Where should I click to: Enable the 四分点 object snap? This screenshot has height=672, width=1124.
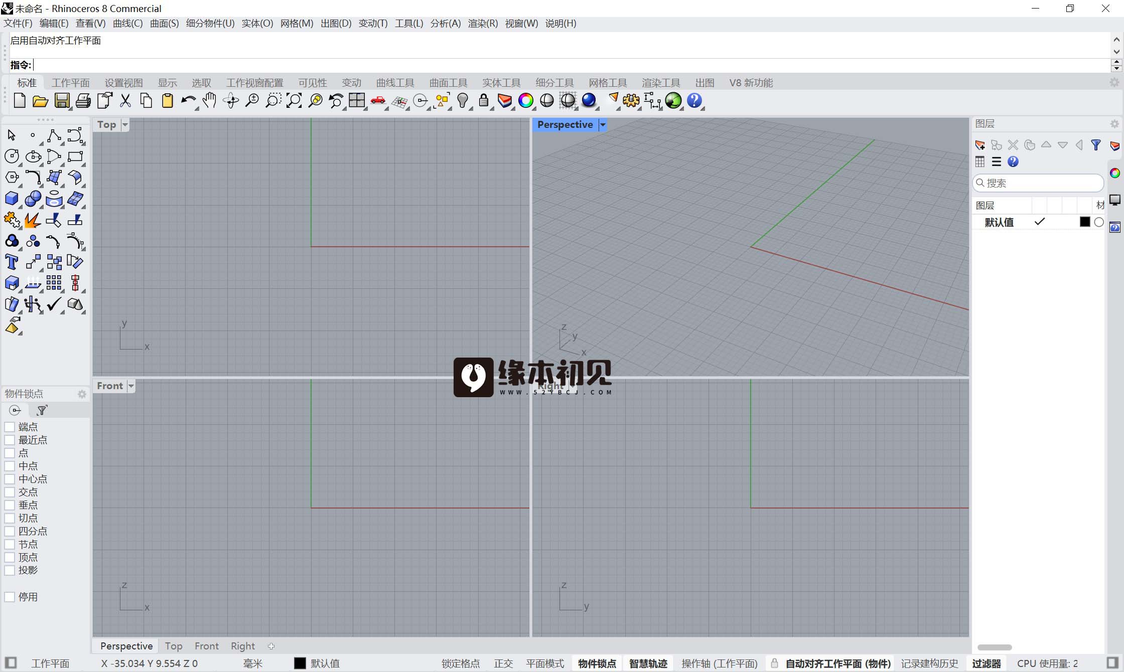10,531
